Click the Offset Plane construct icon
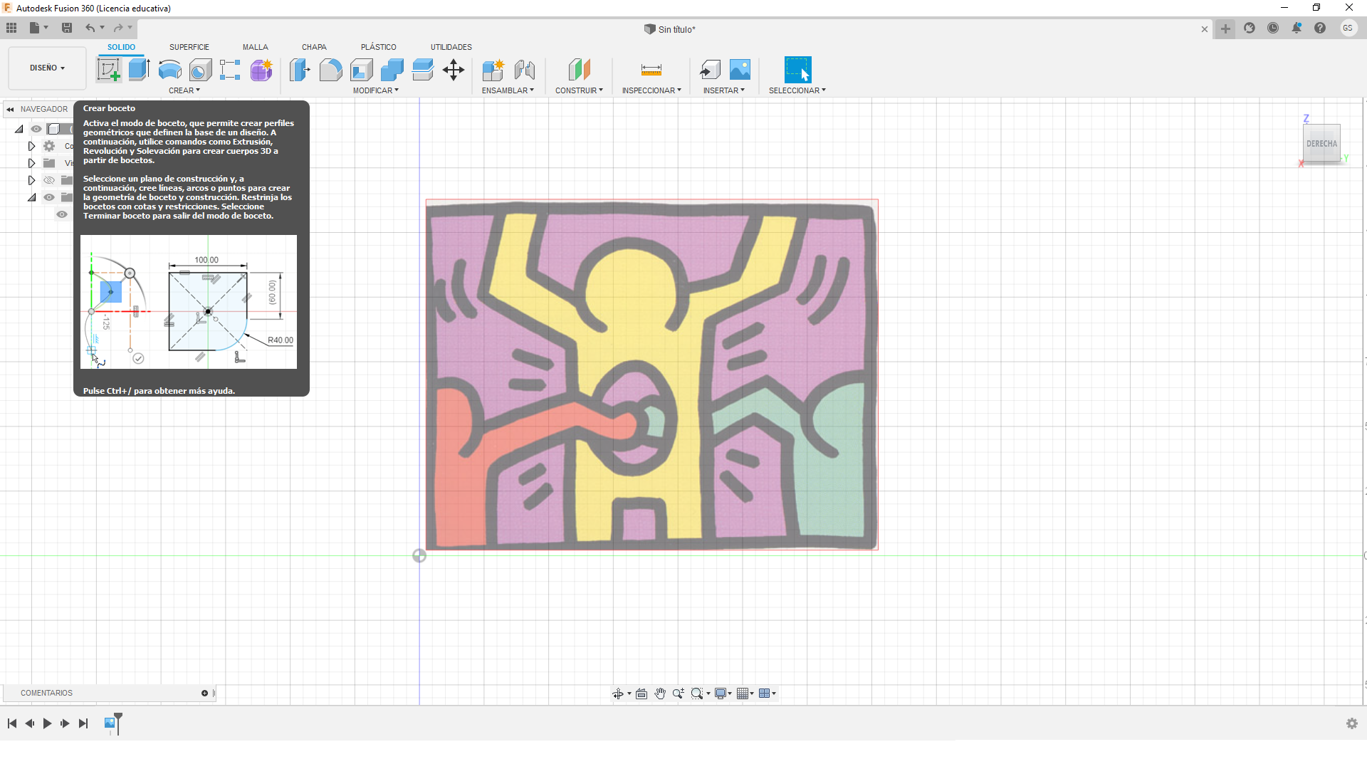 (x=580, y=70)
